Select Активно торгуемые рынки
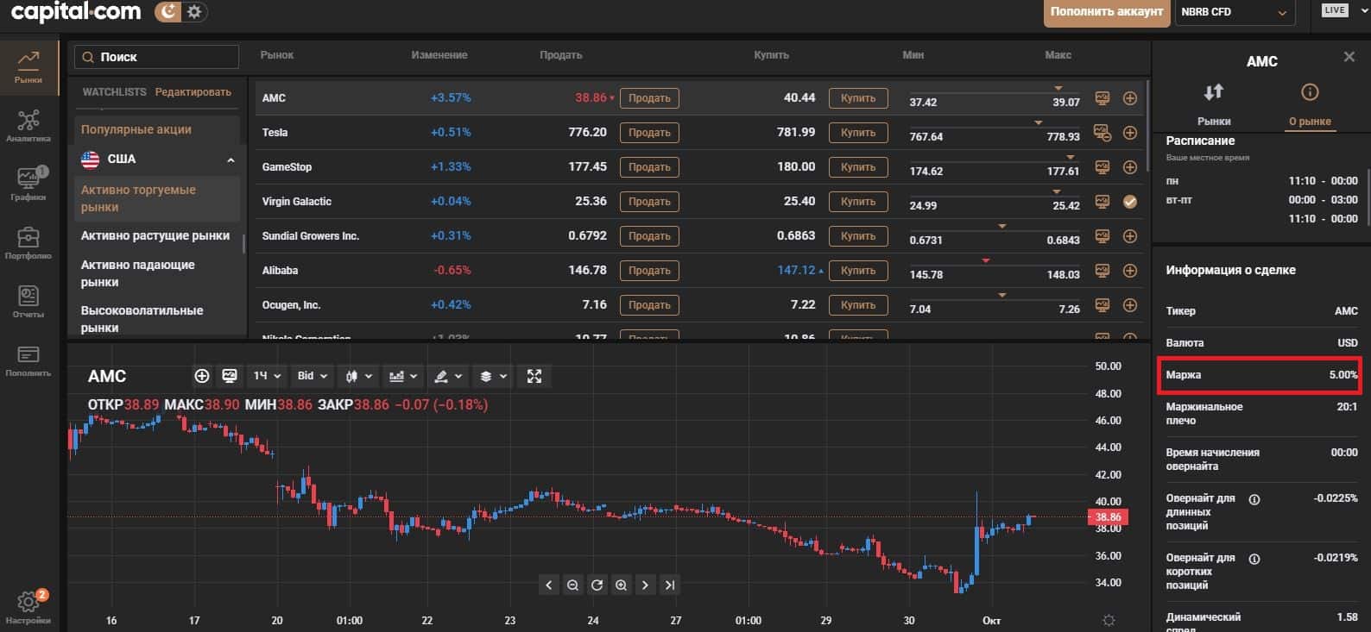 [x=156, y=198]
